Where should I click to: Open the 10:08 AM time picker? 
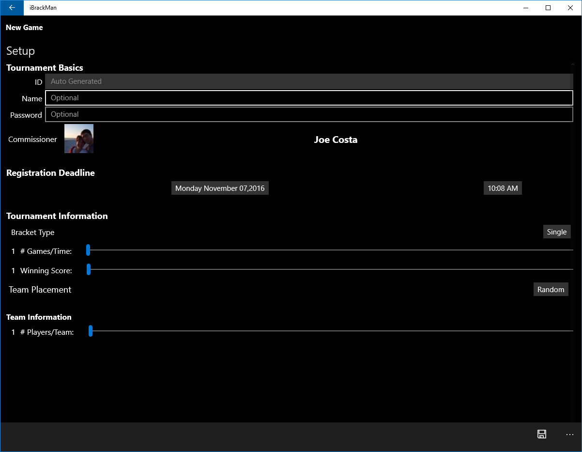coord(503,188)
